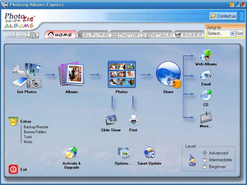Switch to the Details tab
Viewport: 247px width, 185px height.
pyautogui.click(x=157, y=35)
